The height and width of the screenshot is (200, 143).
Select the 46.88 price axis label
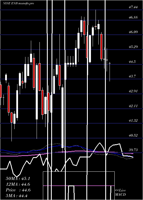[x=133, y=17]
